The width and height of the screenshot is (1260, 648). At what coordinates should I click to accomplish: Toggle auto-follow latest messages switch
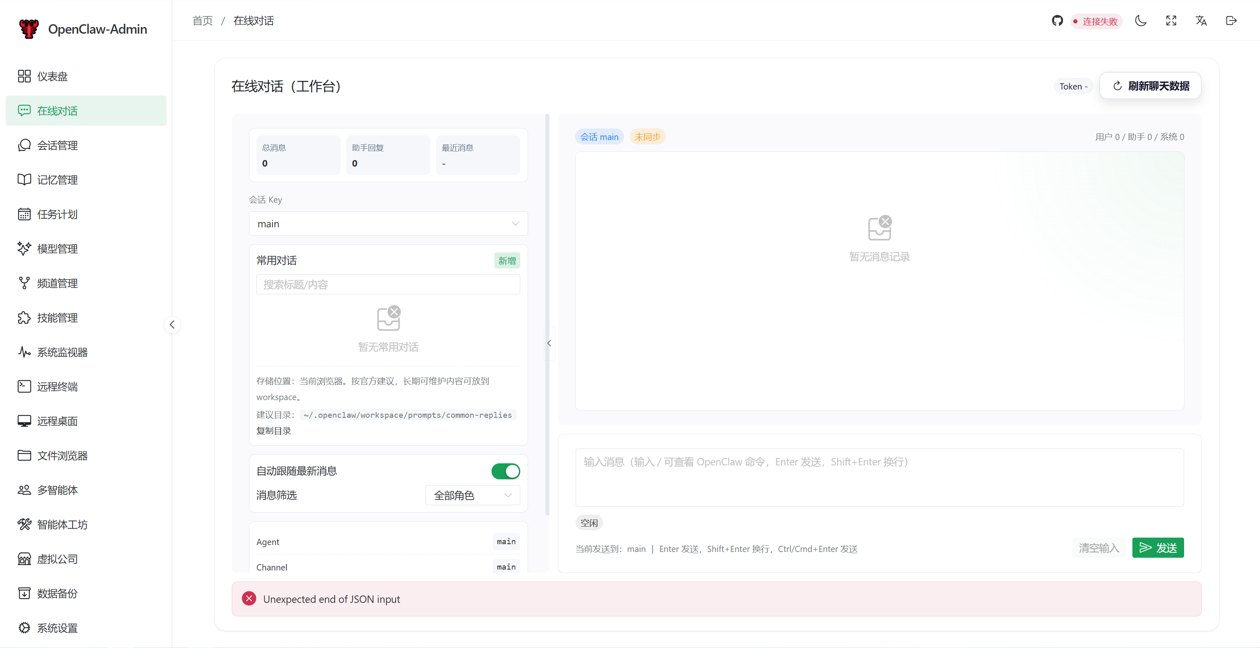[505, 471]
